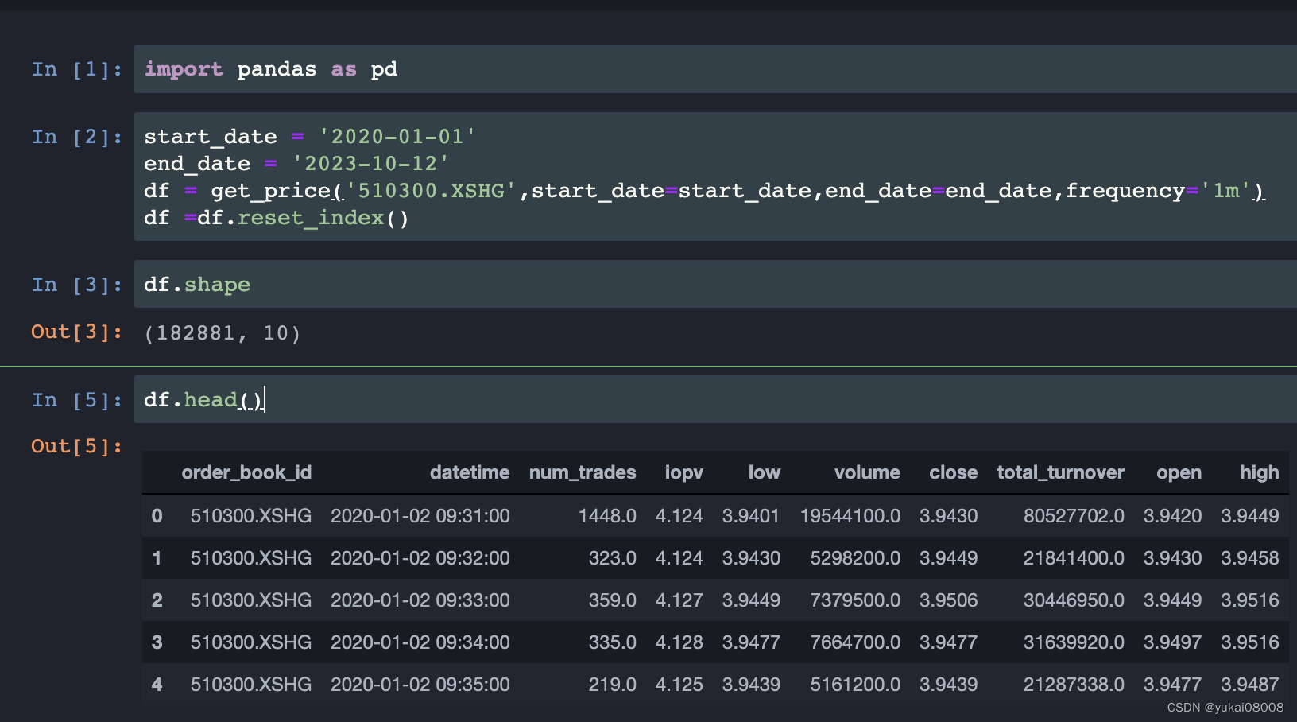Click row index 0 in table

pyautogui.click(x=157, y=516)
